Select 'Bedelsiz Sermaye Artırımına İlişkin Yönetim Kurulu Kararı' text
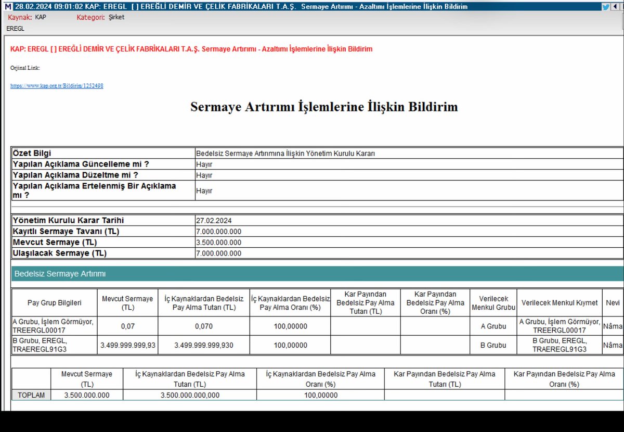The image size is (624, 432). tap(285, 154)
